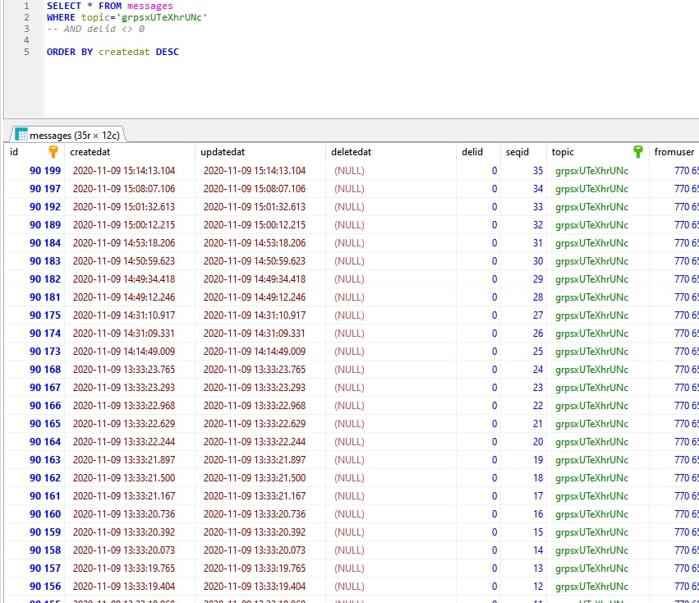The width and height of the screenshot is (699, 603).
Task: Click the topic cell in row 90 175
Action: click(591, 315)
